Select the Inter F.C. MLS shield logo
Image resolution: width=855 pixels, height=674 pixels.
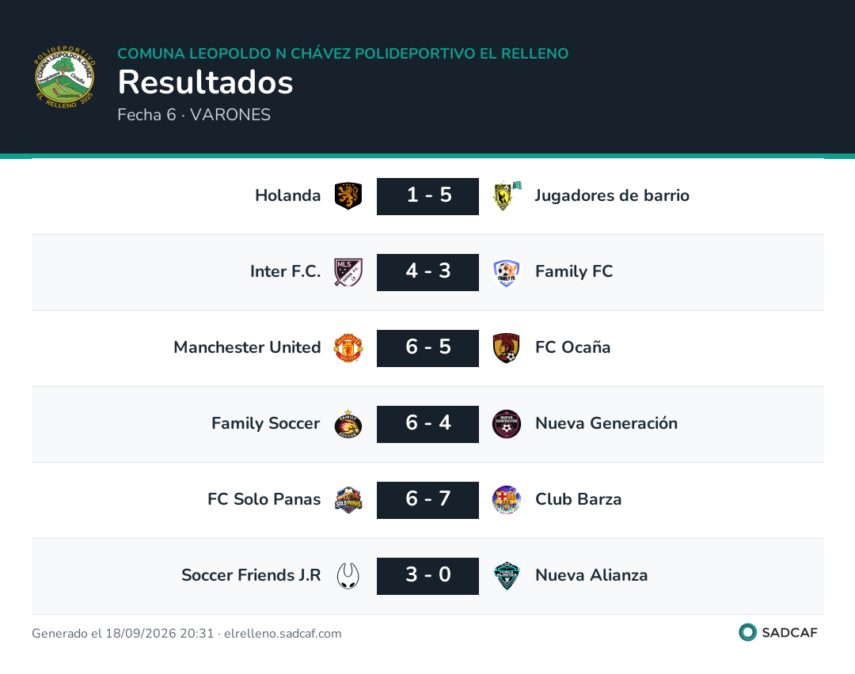[x=348, y=272]
